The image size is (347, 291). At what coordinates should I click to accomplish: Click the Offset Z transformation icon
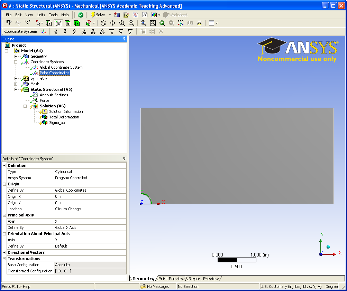pyautogui.click(x=74, y=31)
